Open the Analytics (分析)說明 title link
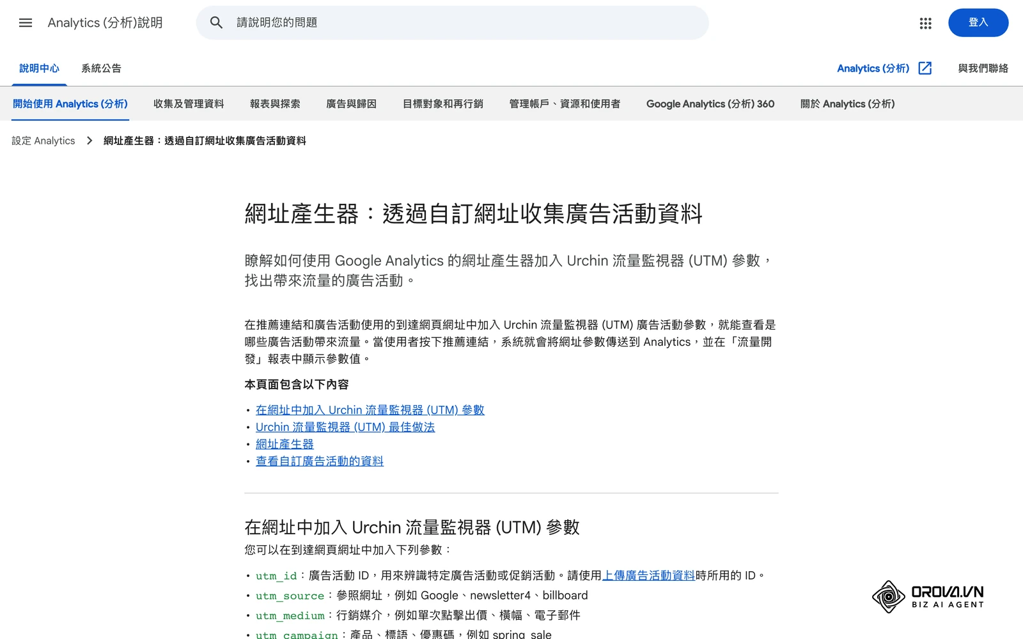1023x639 pixels. point(105,23)
